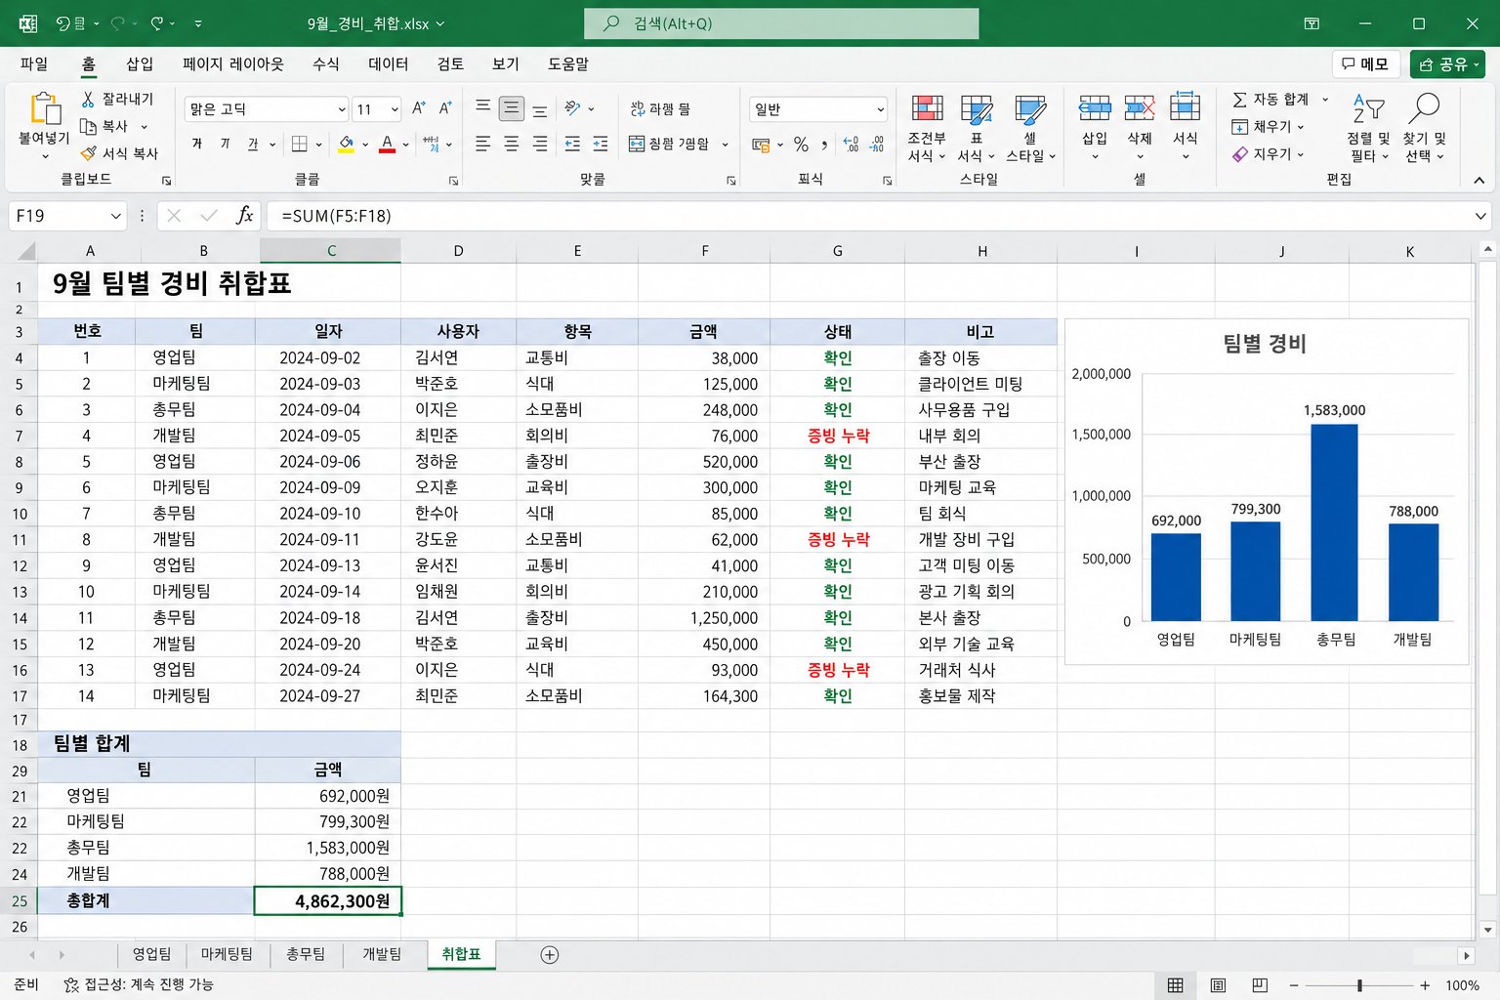Toggle center horizontal alignment

coord(511,145)
